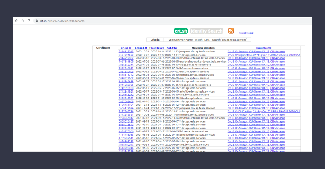Open certificate ID 7066653344

[126, 65]
